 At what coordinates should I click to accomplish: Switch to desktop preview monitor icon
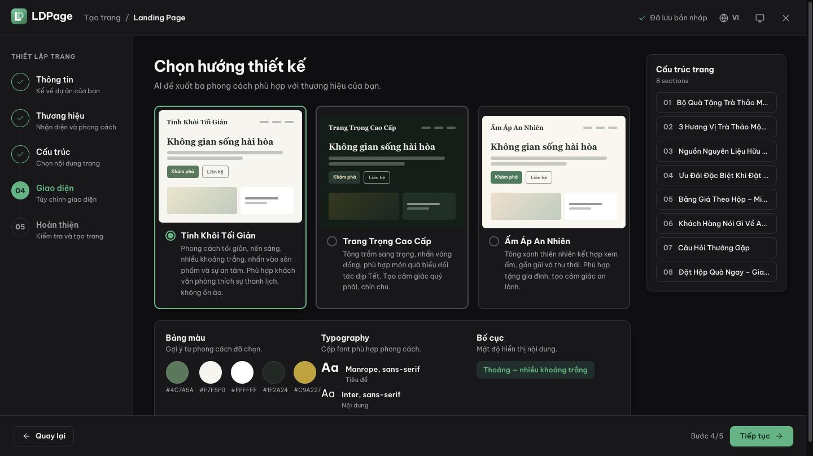pyautogui.click(x=760, y=18)
